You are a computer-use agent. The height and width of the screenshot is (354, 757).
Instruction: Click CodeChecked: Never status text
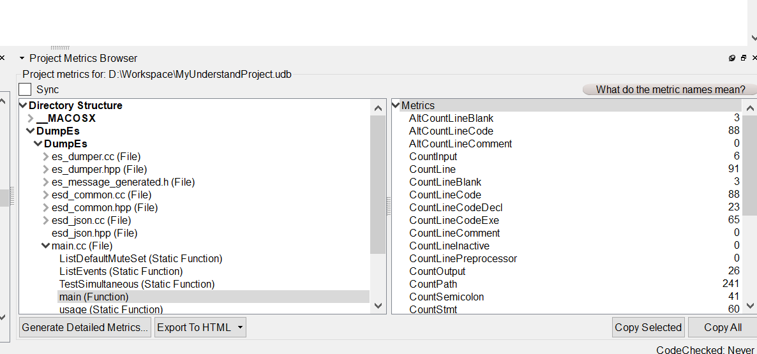[x=707, y=350]
